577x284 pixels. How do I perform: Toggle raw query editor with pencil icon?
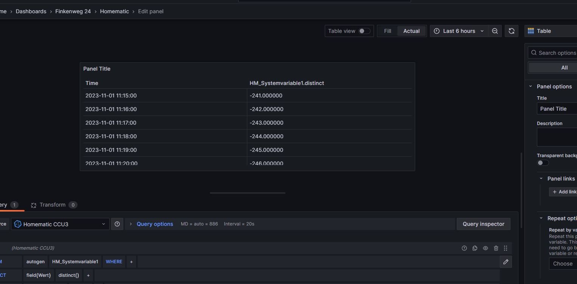pyautogui.click(x=506, y=262)
